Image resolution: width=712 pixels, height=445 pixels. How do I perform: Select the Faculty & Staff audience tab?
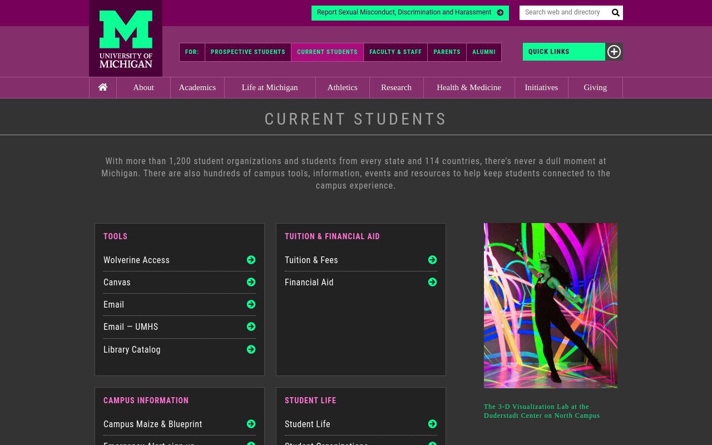tap(395, 52)
